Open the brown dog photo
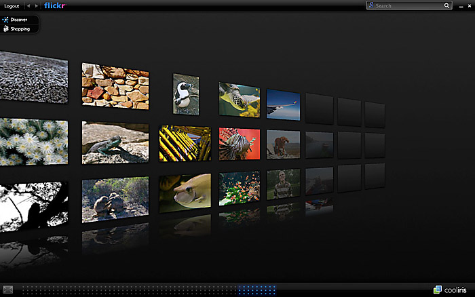Image resolution: width=475 pixels, height=297 pixels. pyautogui.click(x=283, y=144)
